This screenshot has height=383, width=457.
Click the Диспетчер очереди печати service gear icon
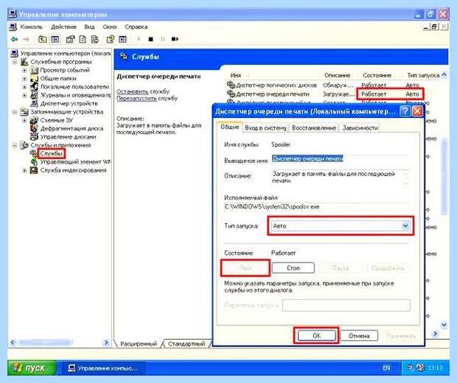point(231,94)
